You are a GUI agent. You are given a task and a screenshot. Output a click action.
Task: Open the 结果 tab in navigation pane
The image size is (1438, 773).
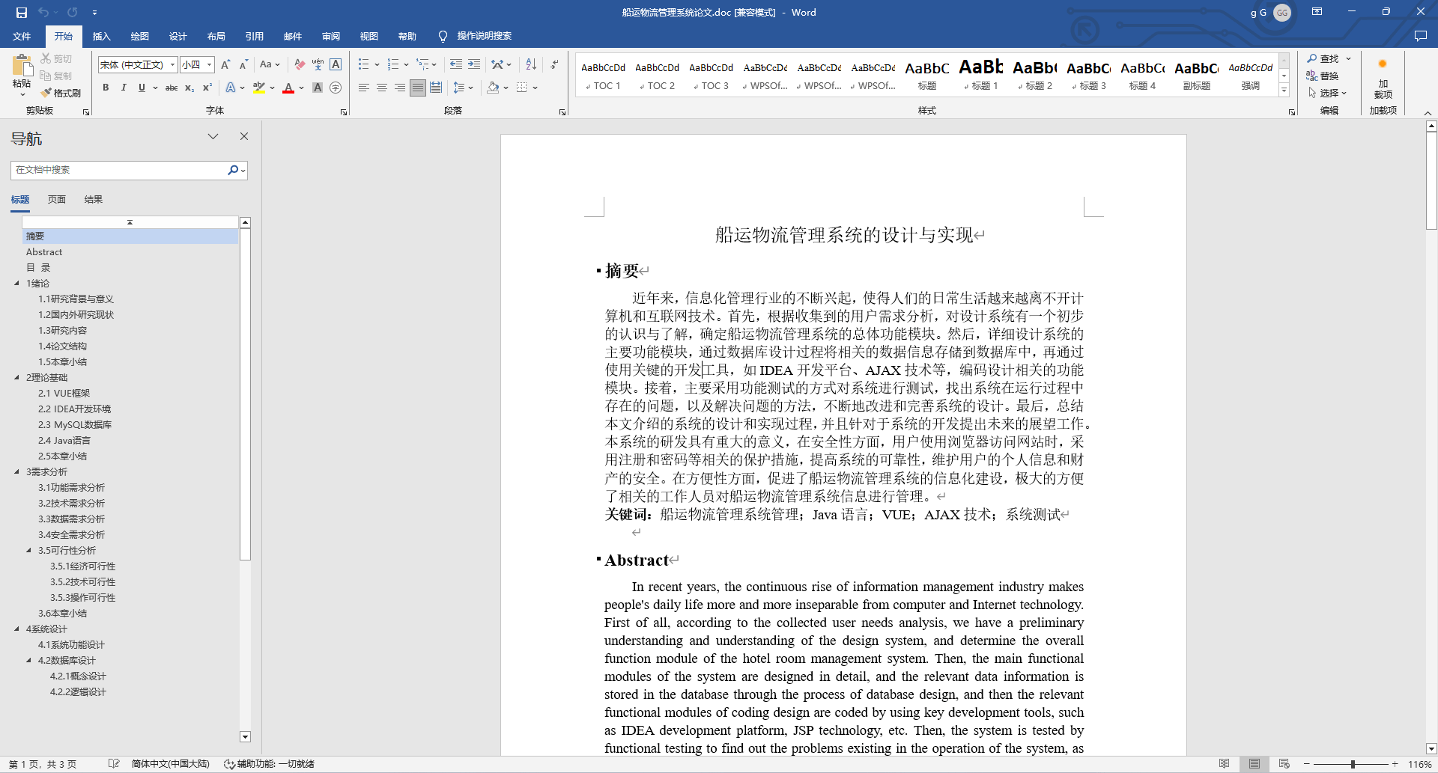coord(93,199)
